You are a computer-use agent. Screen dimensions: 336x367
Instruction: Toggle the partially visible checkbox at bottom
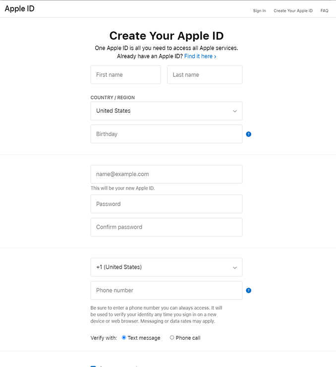tap(93, 366)
